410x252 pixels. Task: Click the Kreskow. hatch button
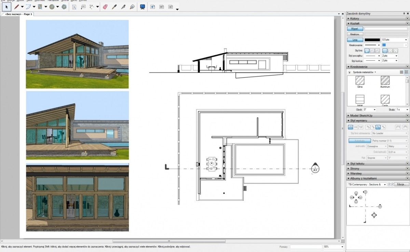(355, 34)
